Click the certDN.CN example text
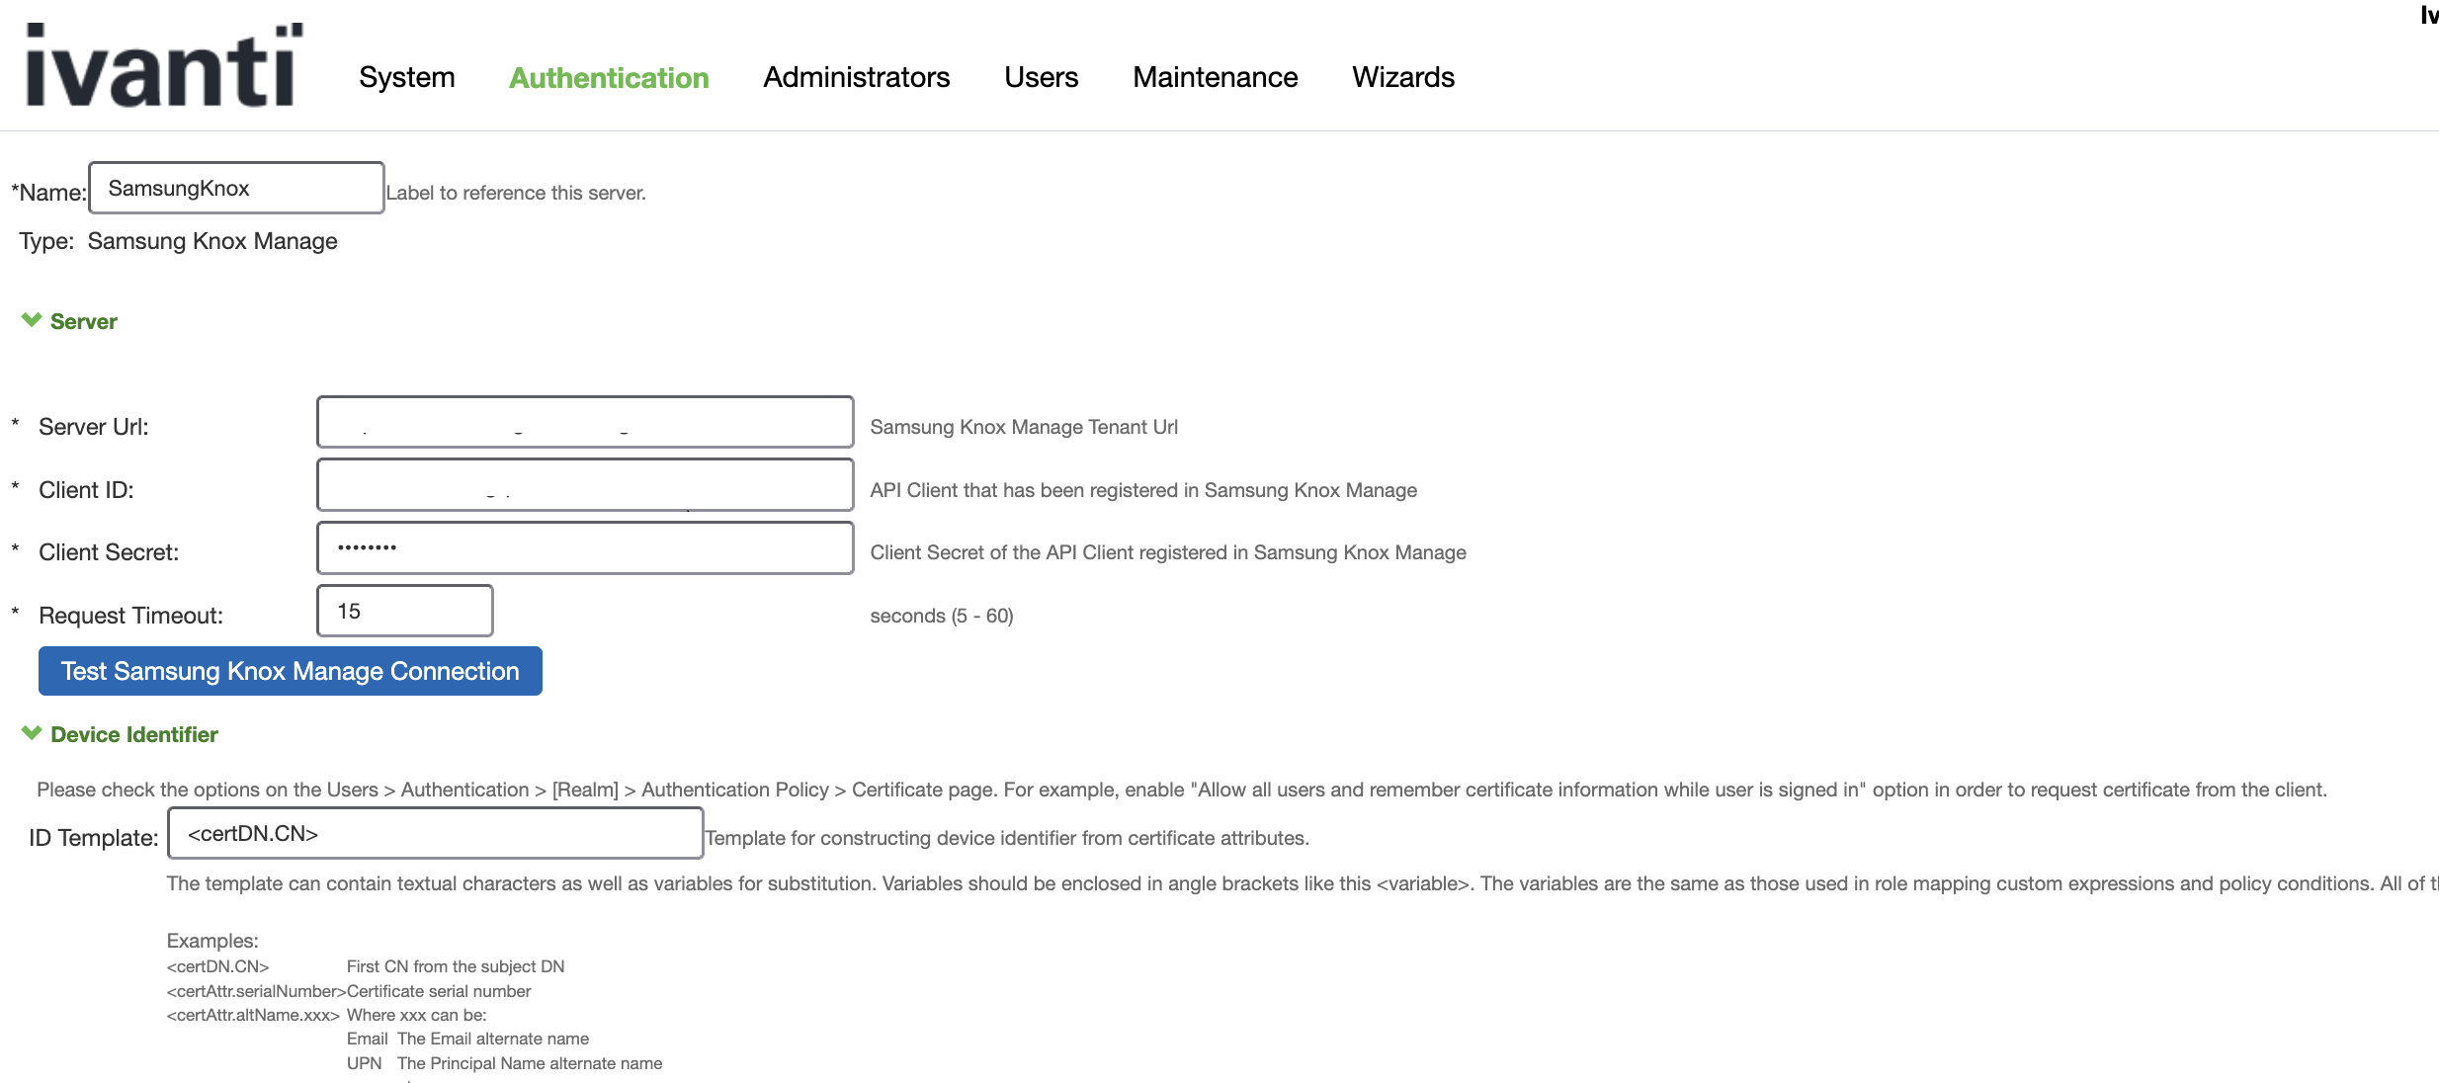Viewport: 2439px width, 1083px height. click(218, 966)
